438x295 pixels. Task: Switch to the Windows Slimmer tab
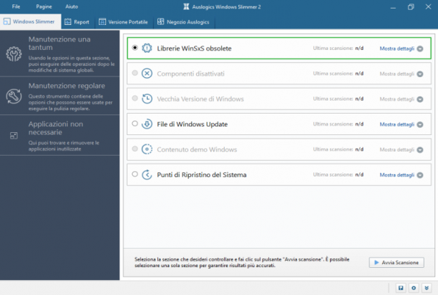(x=31, y=21)
